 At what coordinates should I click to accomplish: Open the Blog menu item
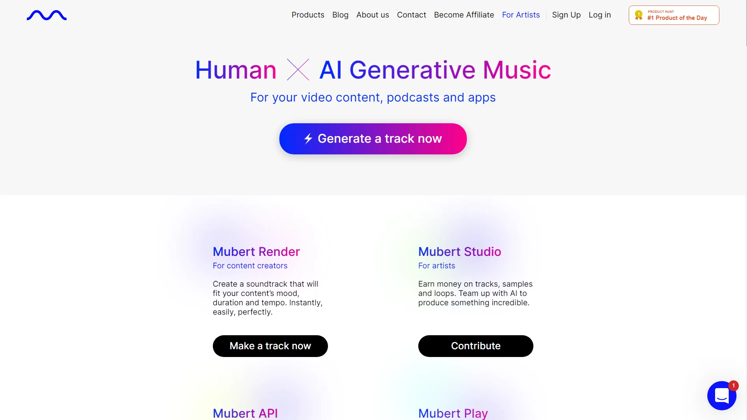[x=340, y=15]
